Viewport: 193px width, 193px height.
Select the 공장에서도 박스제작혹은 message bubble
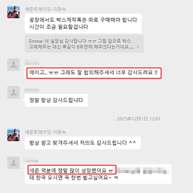[83, 23]
